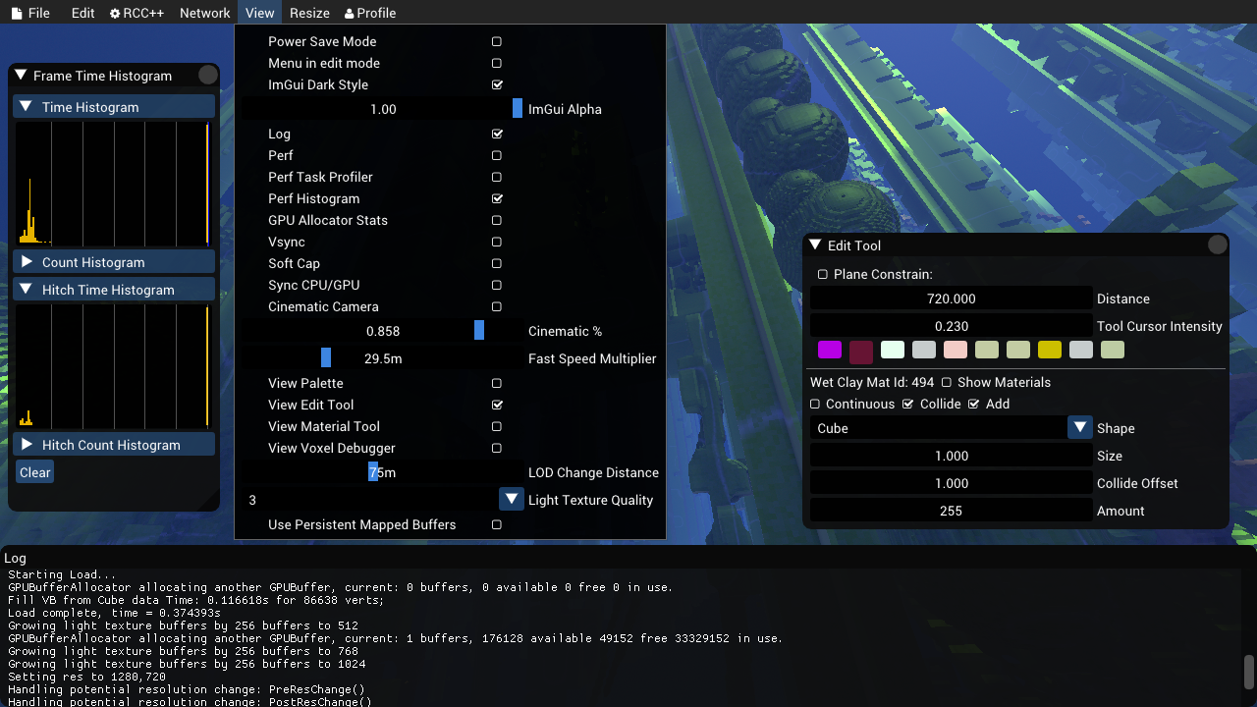Image resolution: width=1257 pixels, height=707 pixels.
Task: Enable Plane Constrain checkbox
Action: pyautogui.click(x=823, y=275)
